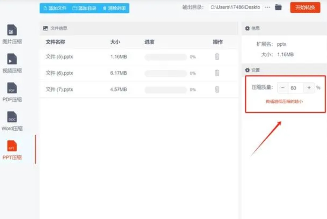Click the 大小 column header

pyautogui.click(x=115, y=42)
